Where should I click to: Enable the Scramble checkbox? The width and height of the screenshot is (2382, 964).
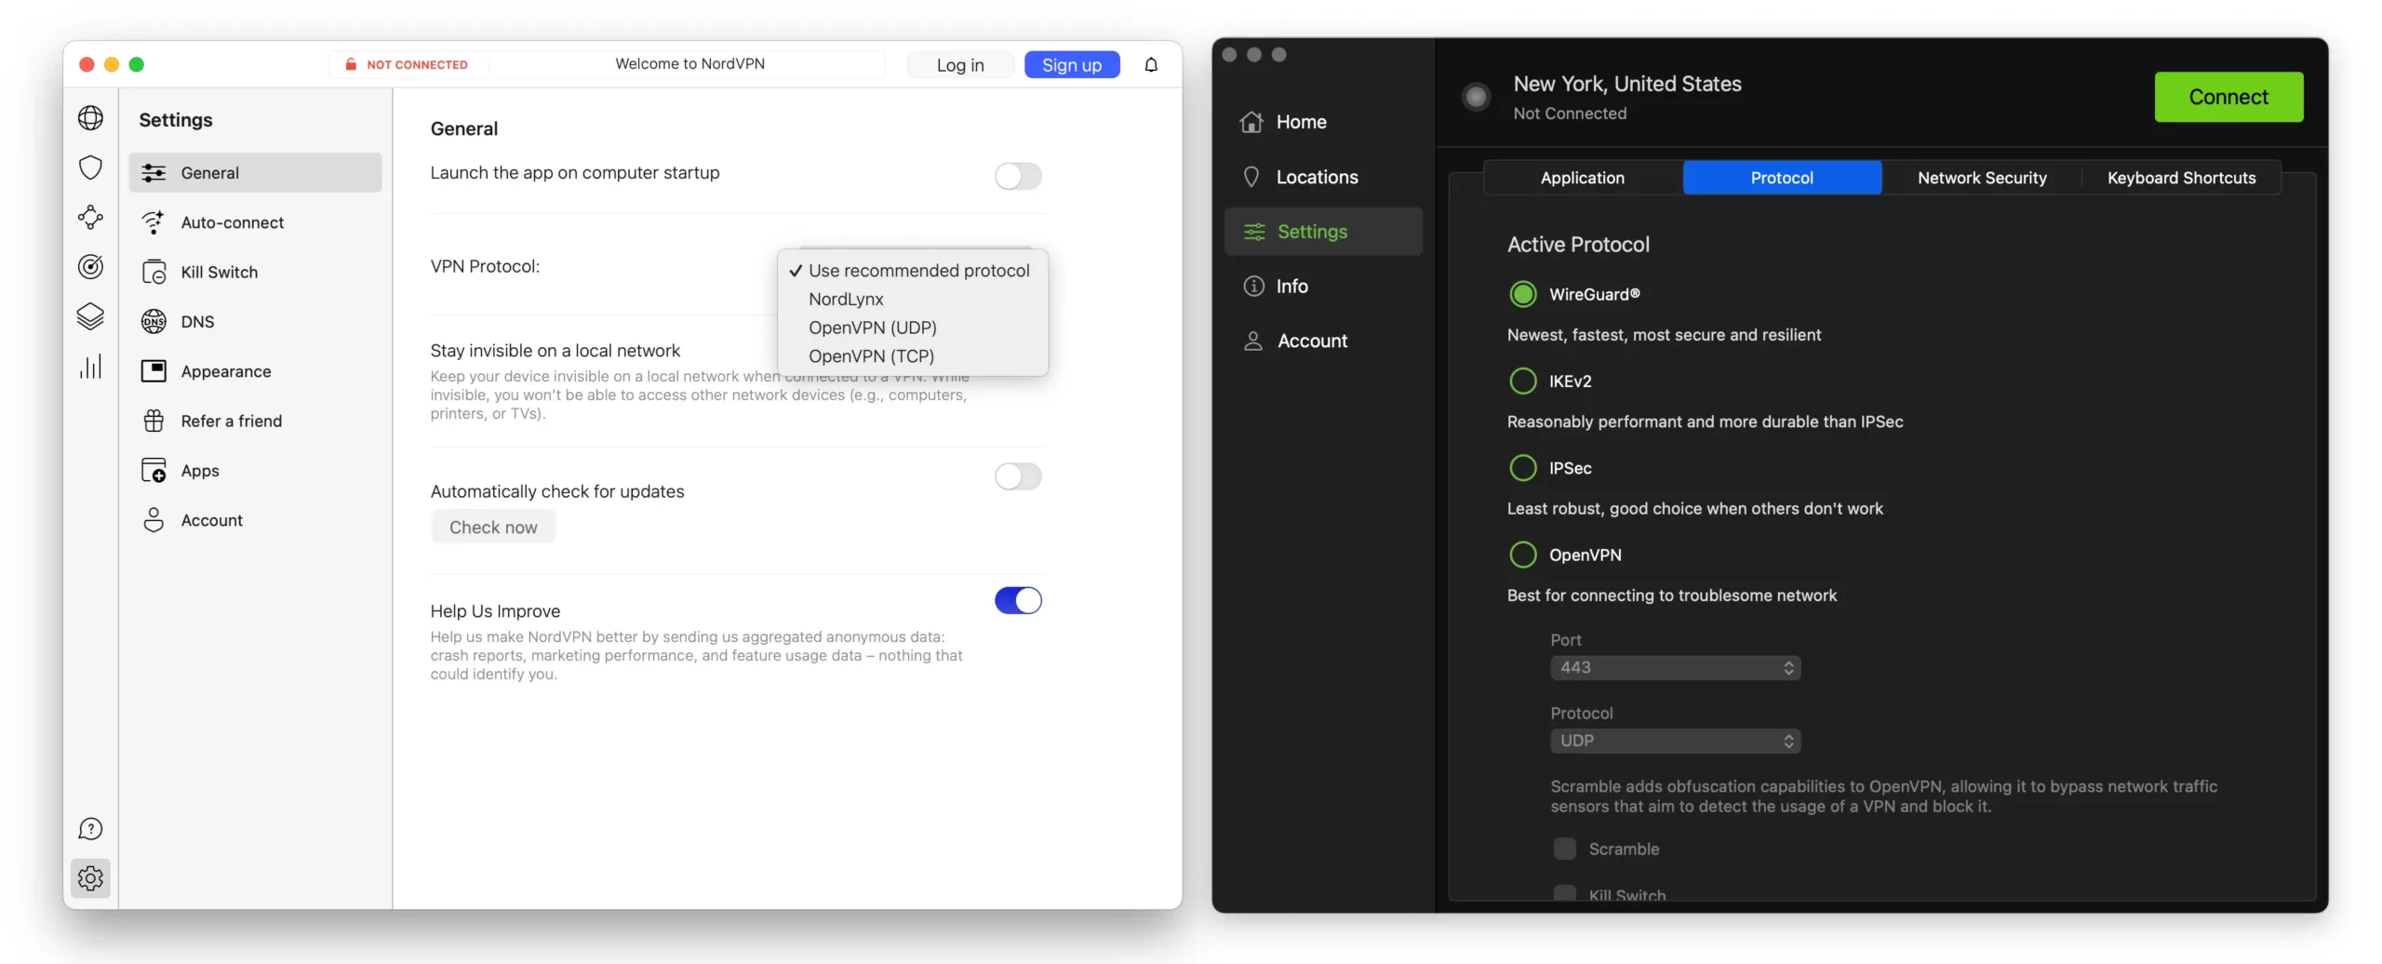[x=1564, y=849]
